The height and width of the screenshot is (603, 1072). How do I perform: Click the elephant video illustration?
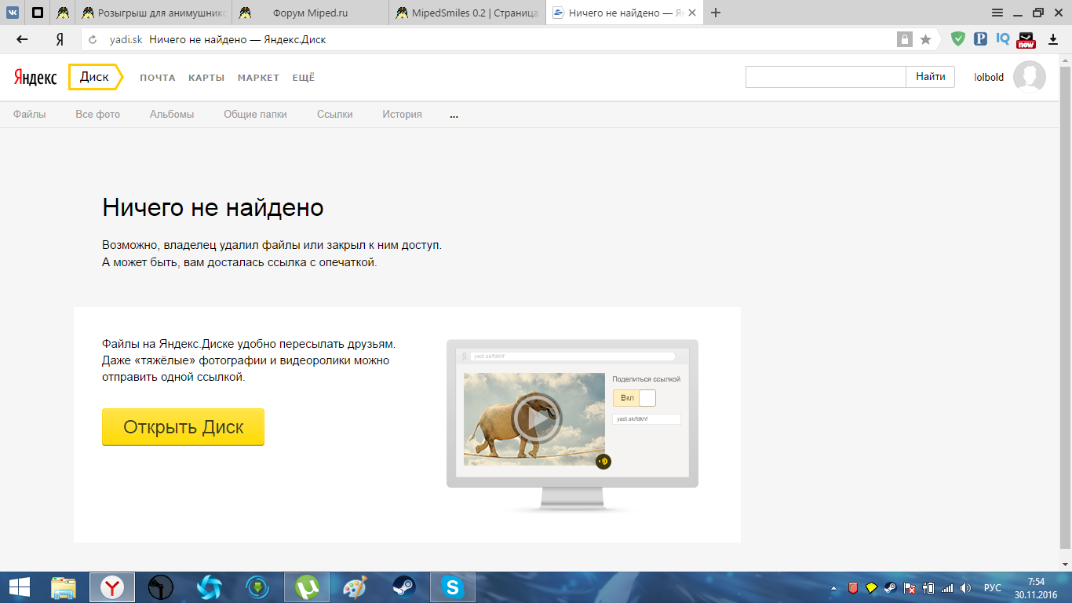click(x=534, y=419)
